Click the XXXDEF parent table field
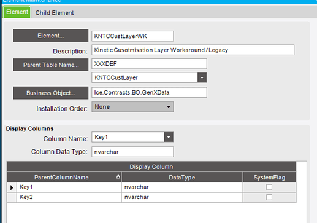This screenshot has height=223, width=317. pyautogui.click(x=149, y=64)
